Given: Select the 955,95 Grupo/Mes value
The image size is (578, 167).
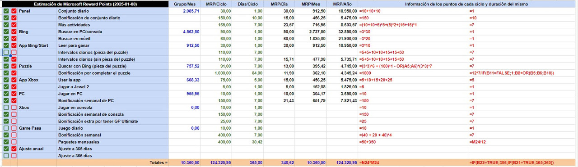Looking at the screenshot, I should 185,94.
